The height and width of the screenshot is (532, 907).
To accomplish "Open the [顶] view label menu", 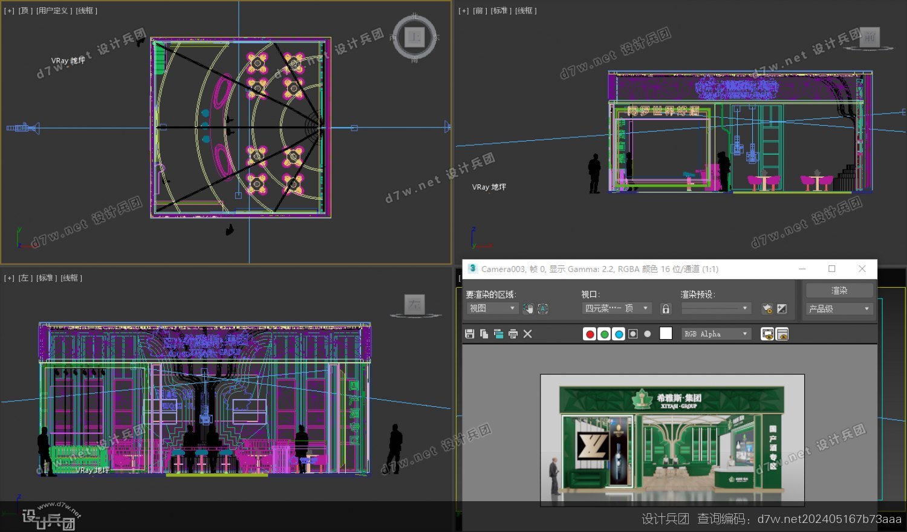I will [25, 11].
